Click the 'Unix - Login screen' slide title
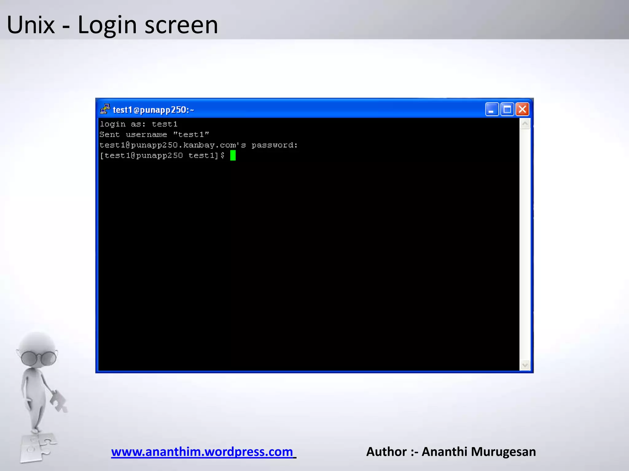 coord(112,25)
